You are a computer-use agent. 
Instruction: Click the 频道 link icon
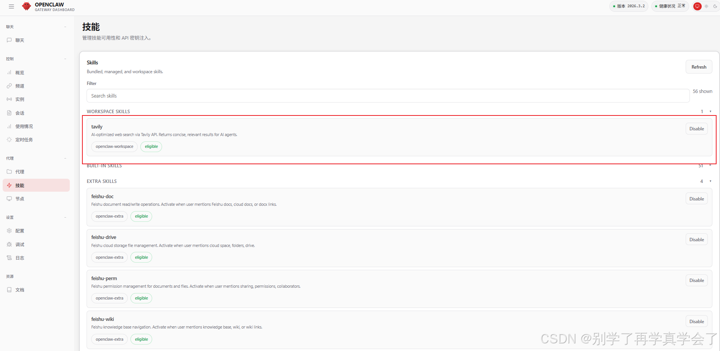coord(9,86)
